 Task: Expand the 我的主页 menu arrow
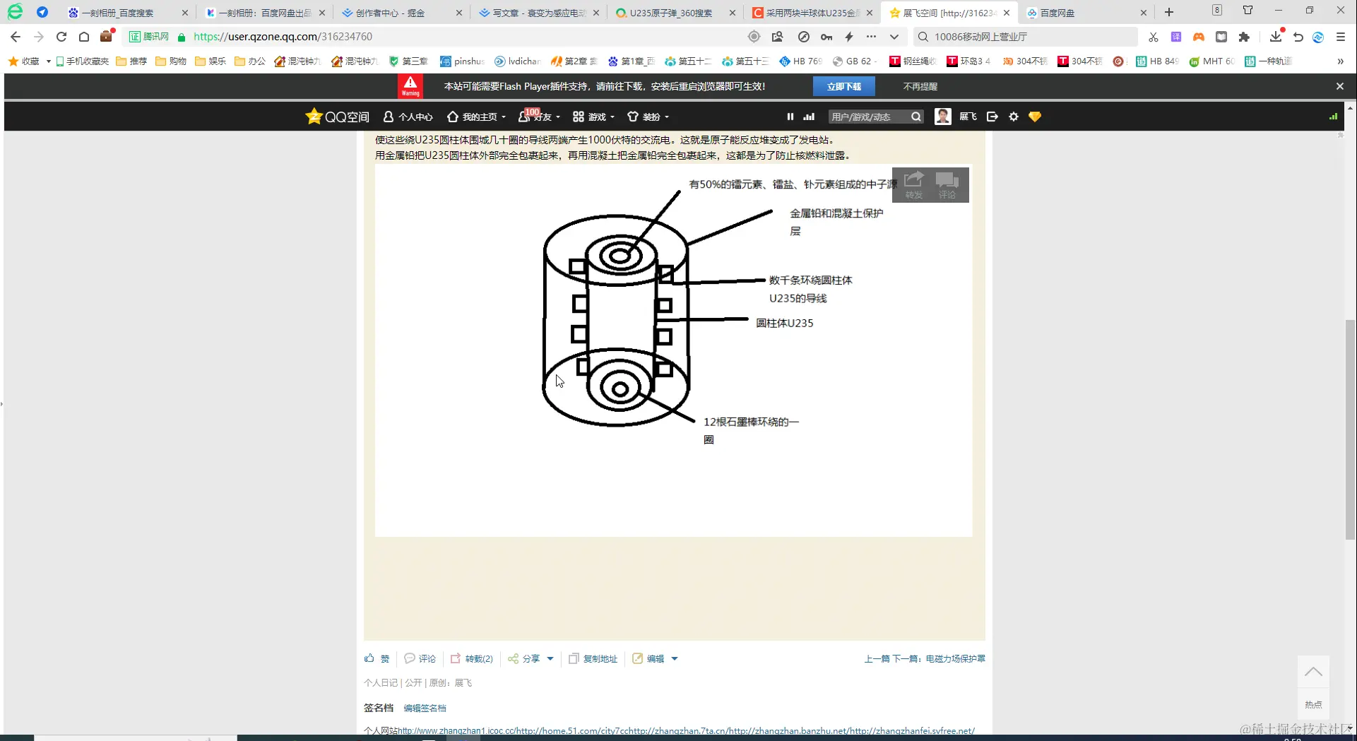pyautogui.click(x=503, y=117)
